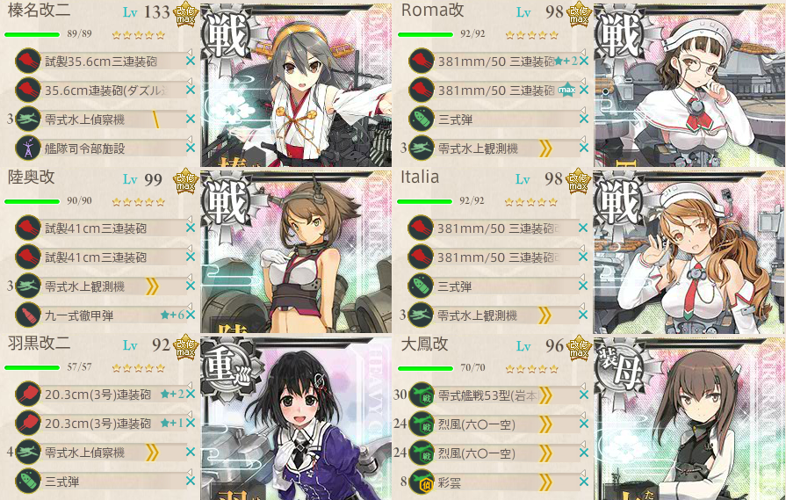This screenshot has width=786, height=500.
Task: Open Italia's character portrait card
Action: (x=689, y=251)
